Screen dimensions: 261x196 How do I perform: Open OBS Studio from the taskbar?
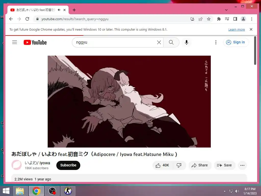tap(52, 191)
